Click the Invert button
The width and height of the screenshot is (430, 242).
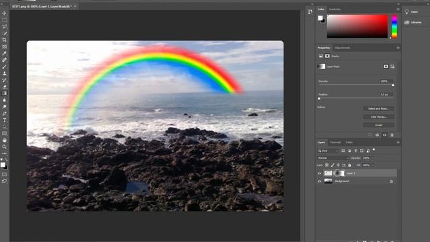pyautogui.click(x=378, y=125)
